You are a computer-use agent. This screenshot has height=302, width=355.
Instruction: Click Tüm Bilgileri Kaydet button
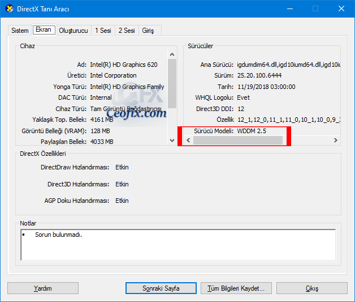point(236,288)
